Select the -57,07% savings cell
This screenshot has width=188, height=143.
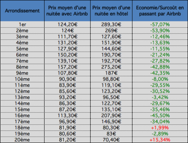[160, 24]
